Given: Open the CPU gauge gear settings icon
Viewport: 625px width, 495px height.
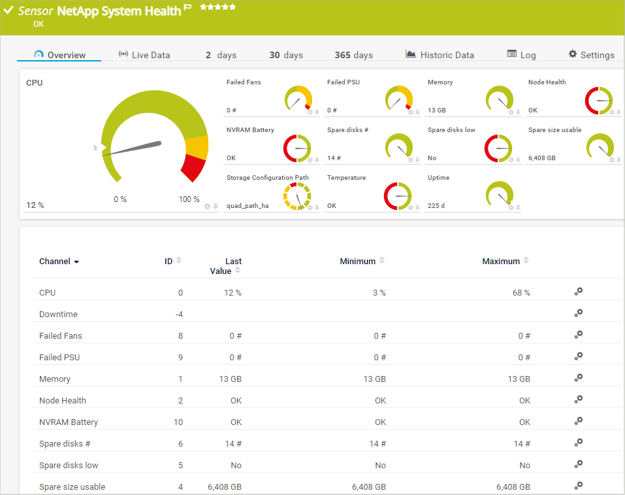Looking at the screenshot, I should pyautogui.click(x=208, y=207).
